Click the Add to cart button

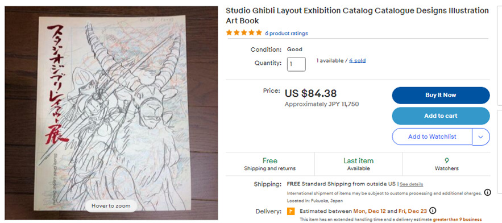tap(441, 116)
